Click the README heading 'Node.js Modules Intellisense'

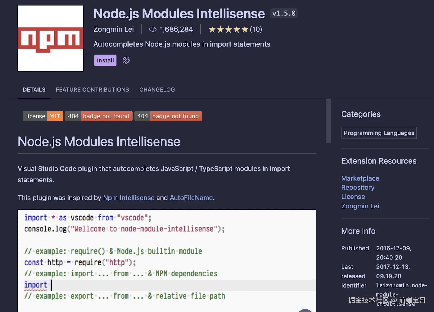click(x=99, y=141)
